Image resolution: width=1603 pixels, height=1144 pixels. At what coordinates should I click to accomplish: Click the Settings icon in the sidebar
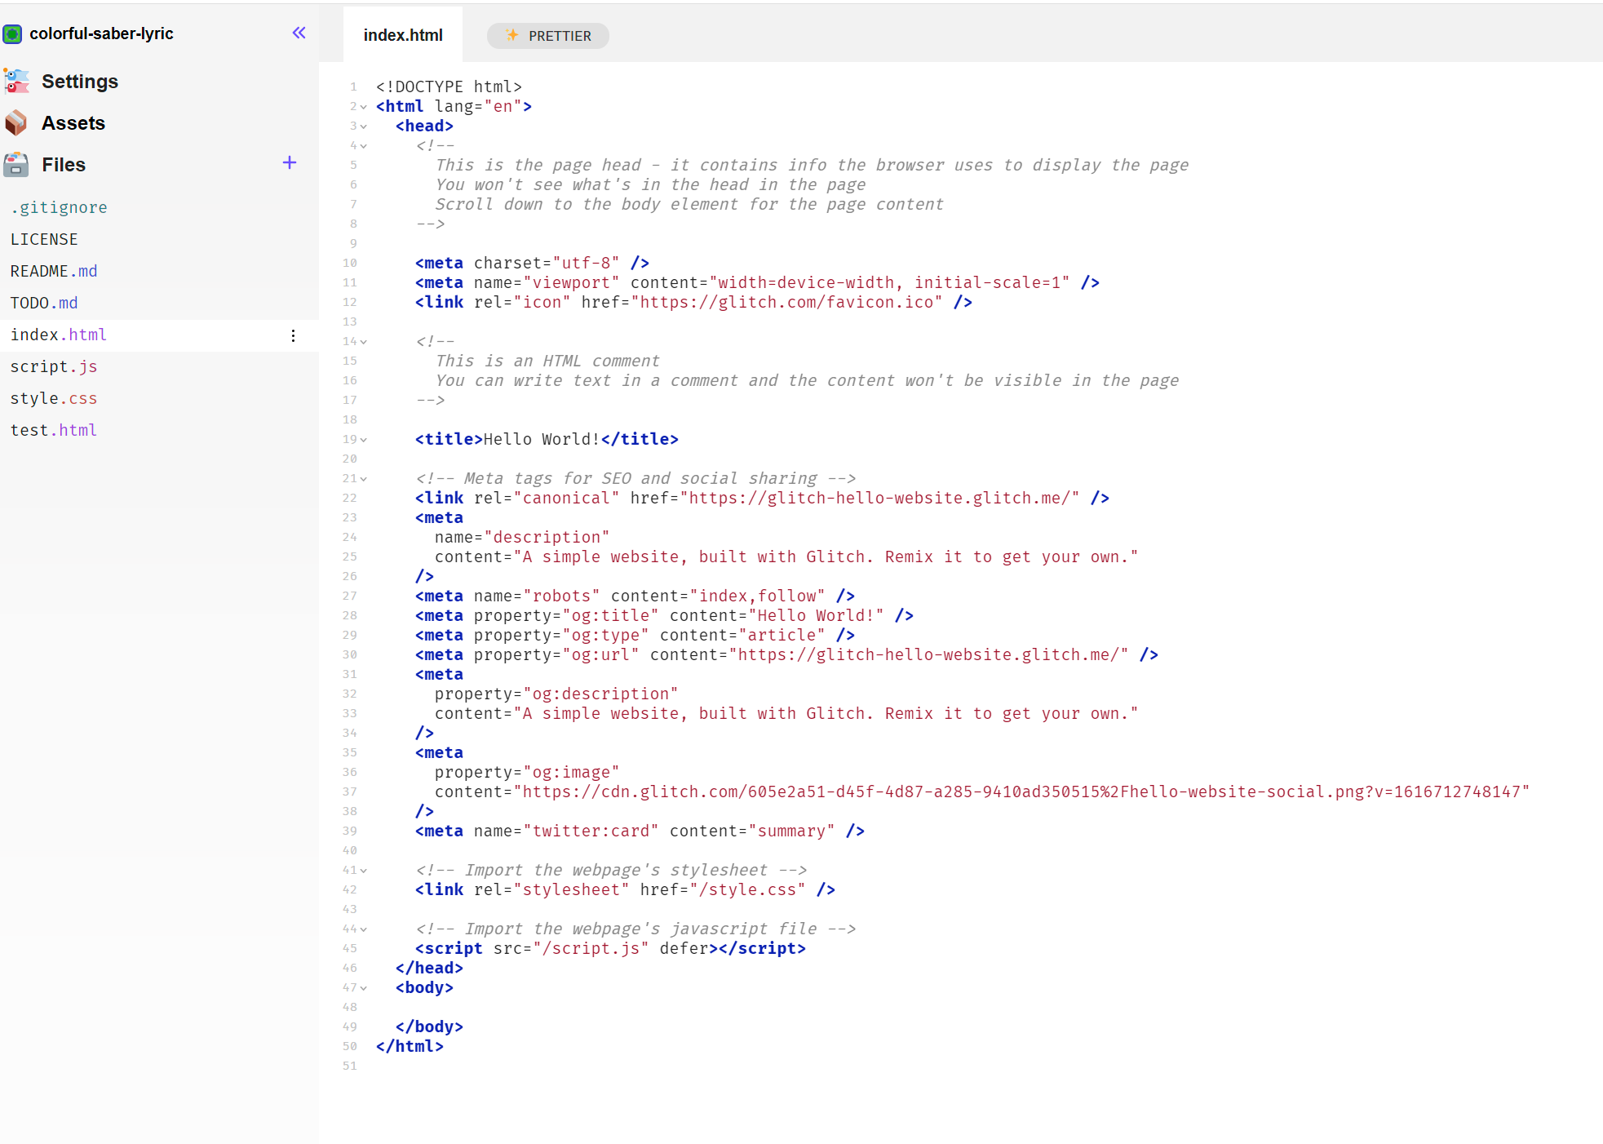coord(15,81)
